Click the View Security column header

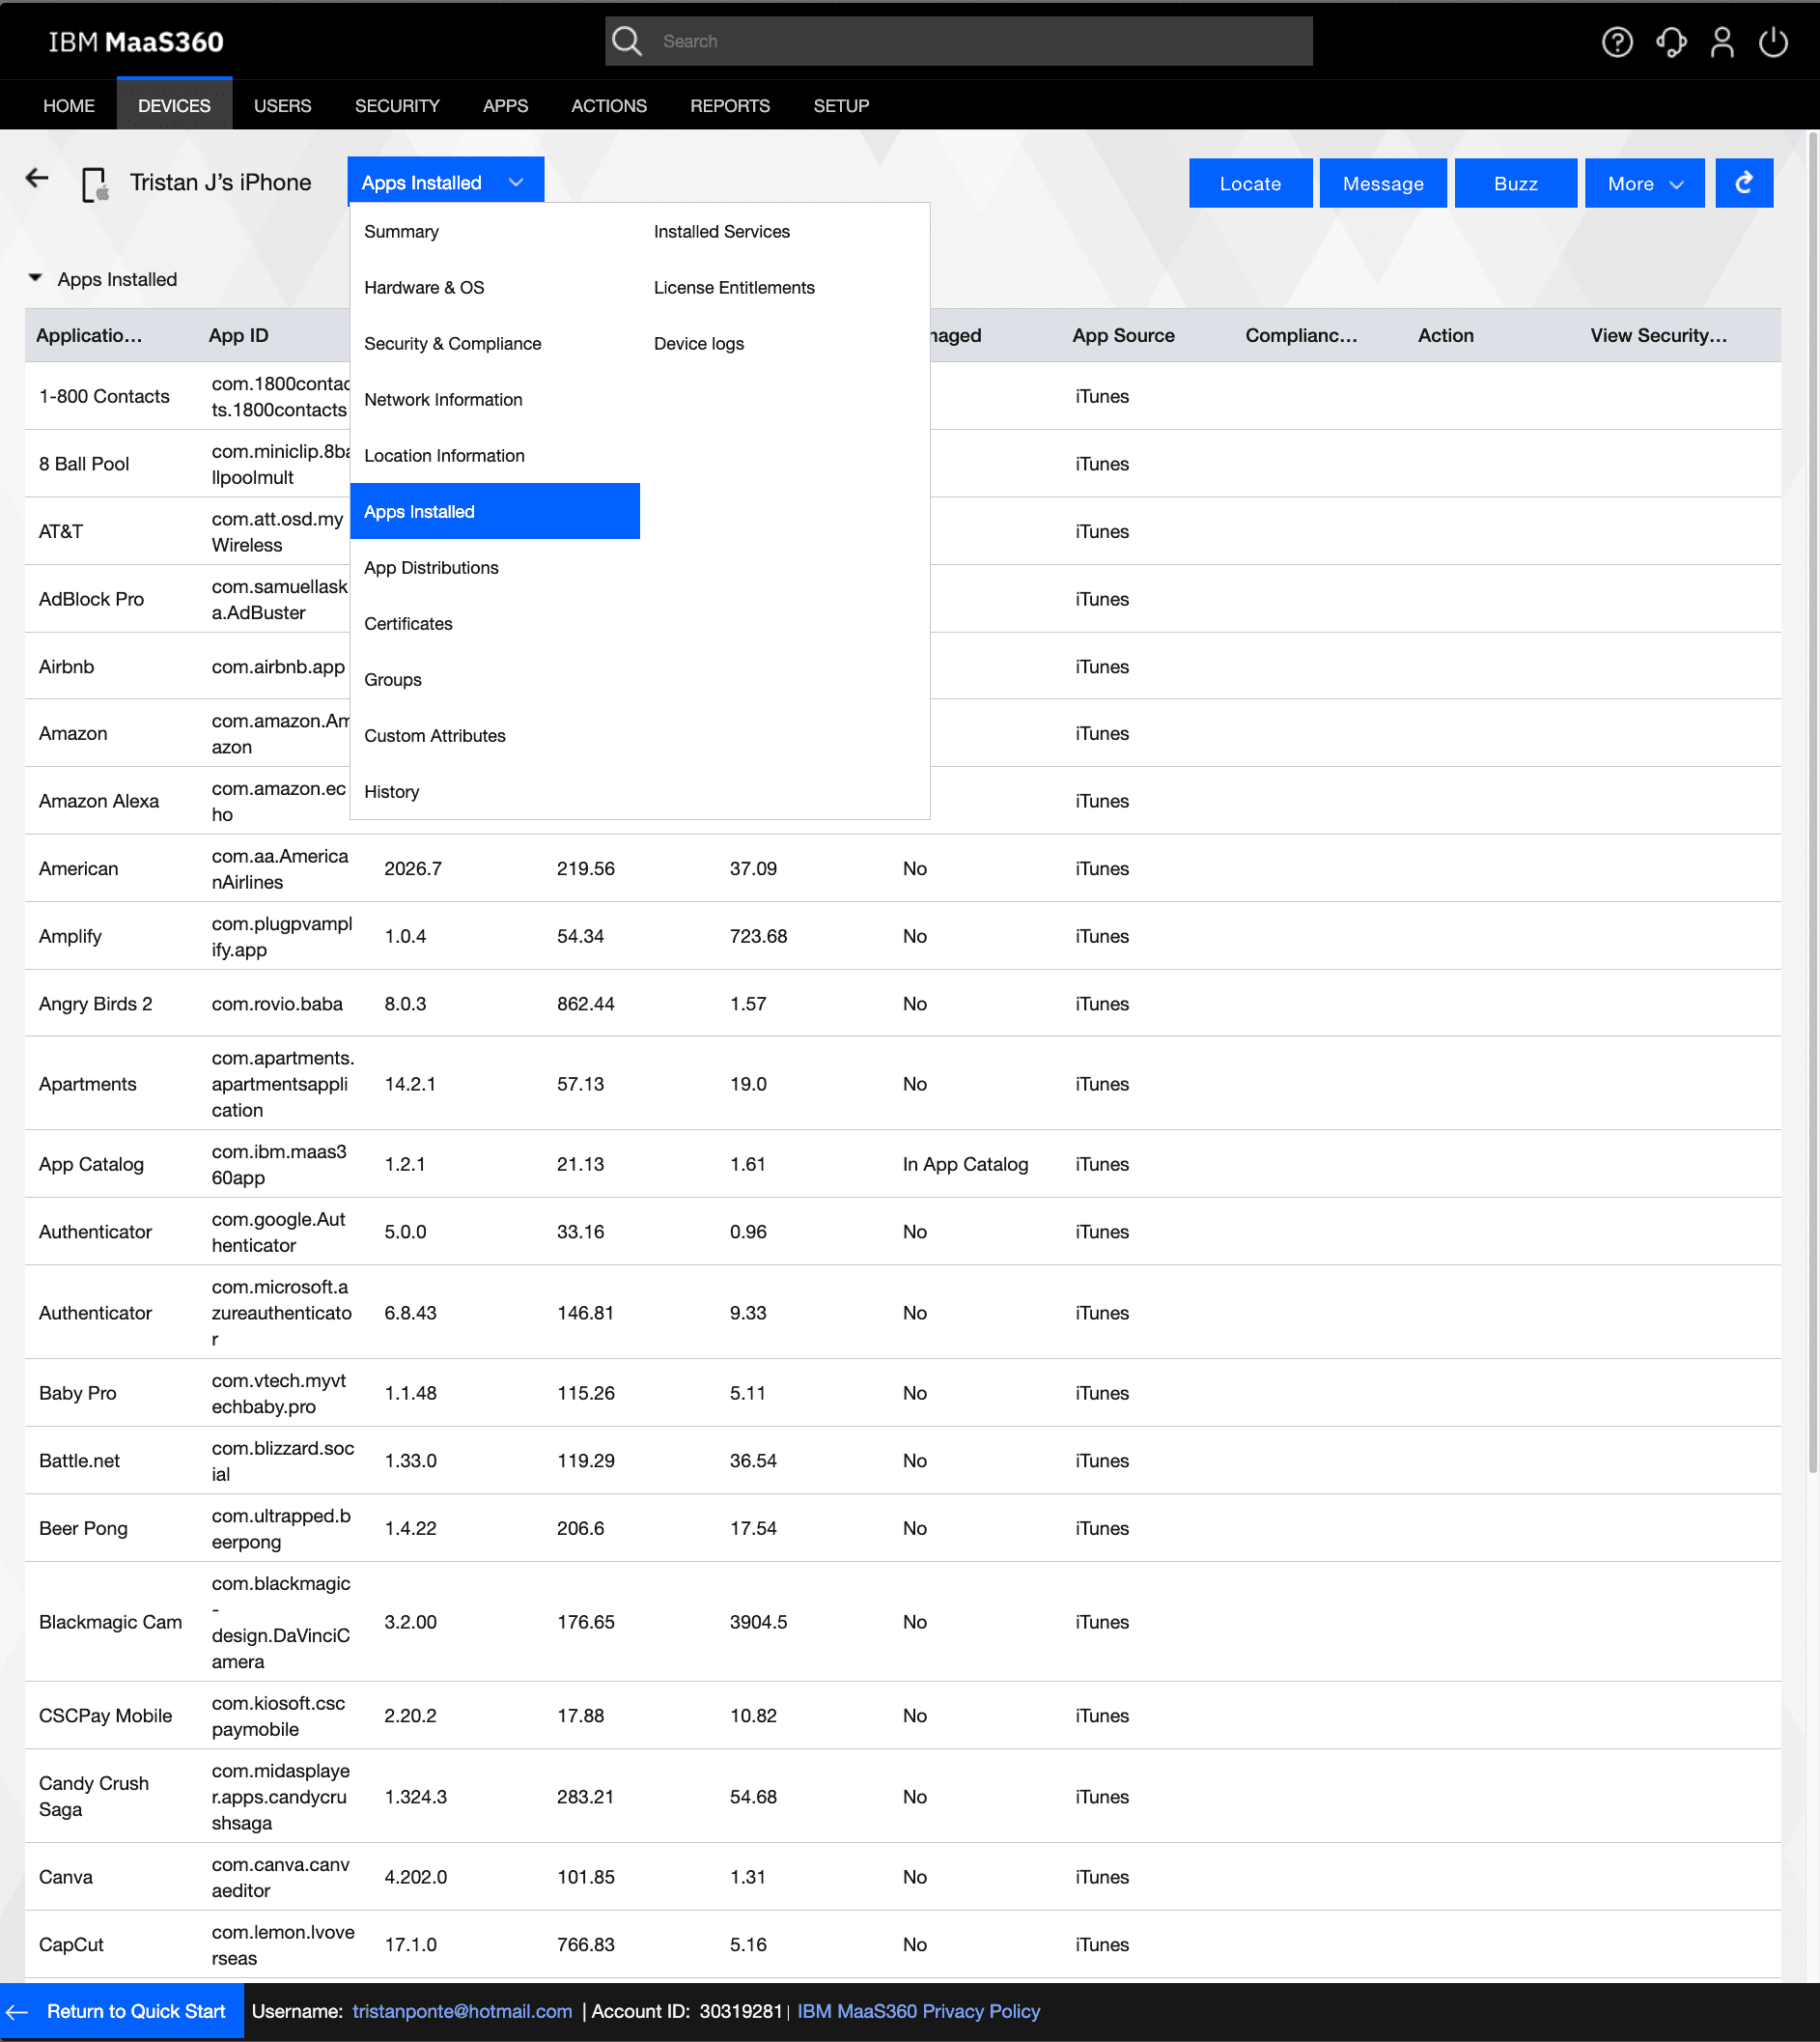click(x=1658, y=335)
